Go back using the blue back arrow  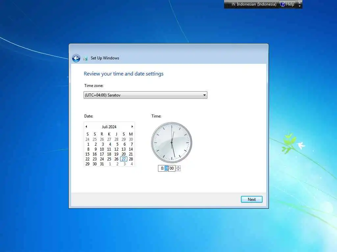click(76, 58)
